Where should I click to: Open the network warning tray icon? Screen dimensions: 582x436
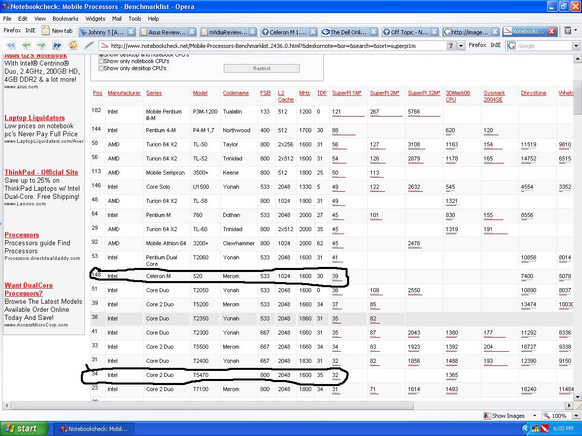[x=535, y=428]
